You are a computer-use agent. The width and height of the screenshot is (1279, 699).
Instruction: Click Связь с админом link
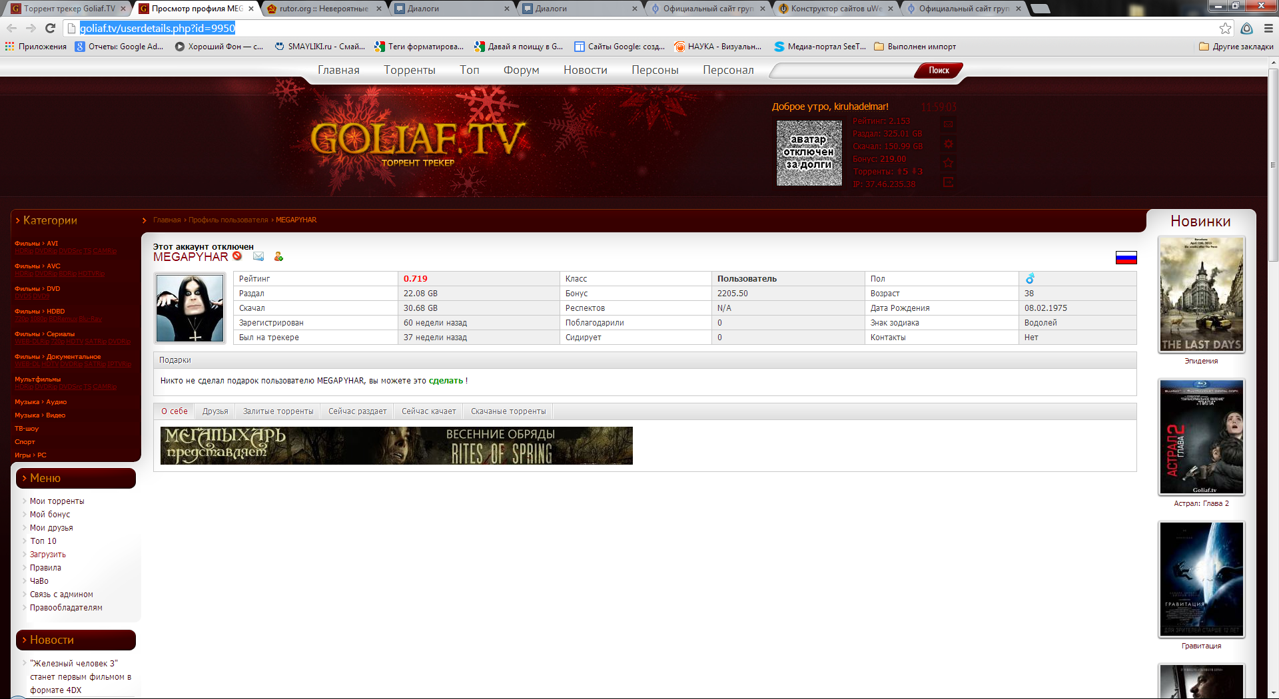[x=61, y=594]
